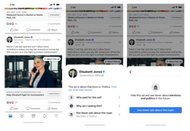
Task: Expand 'See fewer ads about this topic' row
Action: point(94,114)
